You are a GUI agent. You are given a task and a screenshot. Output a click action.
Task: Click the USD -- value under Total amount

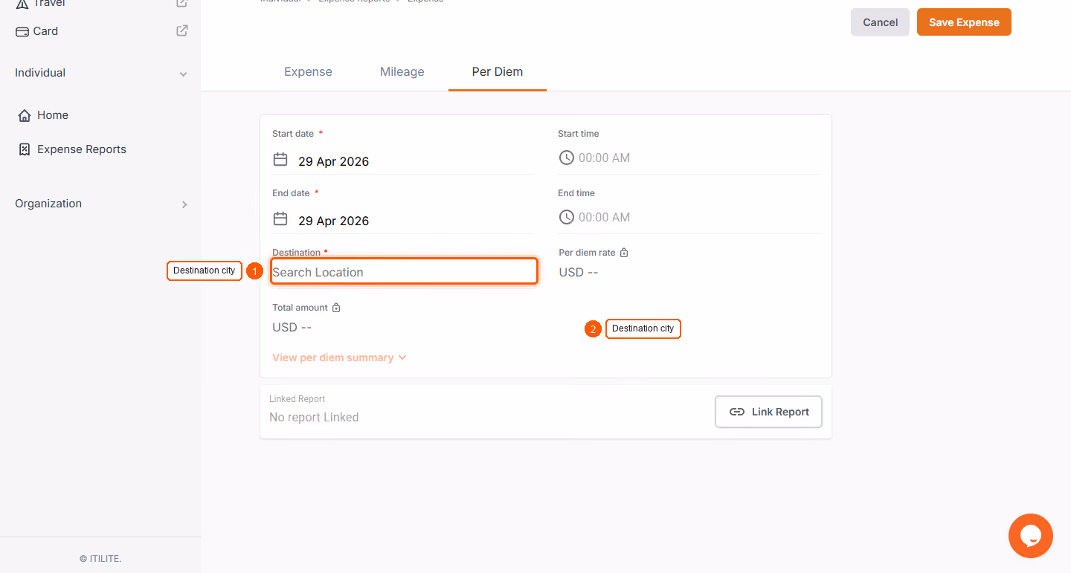292,327
